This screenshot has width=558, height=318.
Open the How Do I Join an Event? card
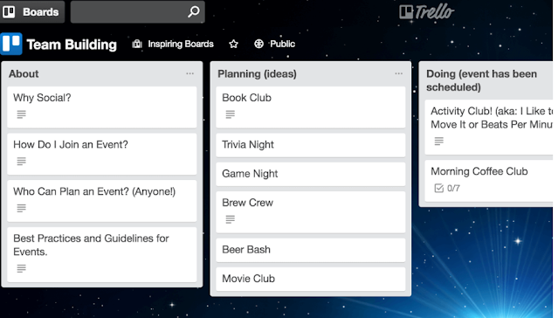pos(102,154)
